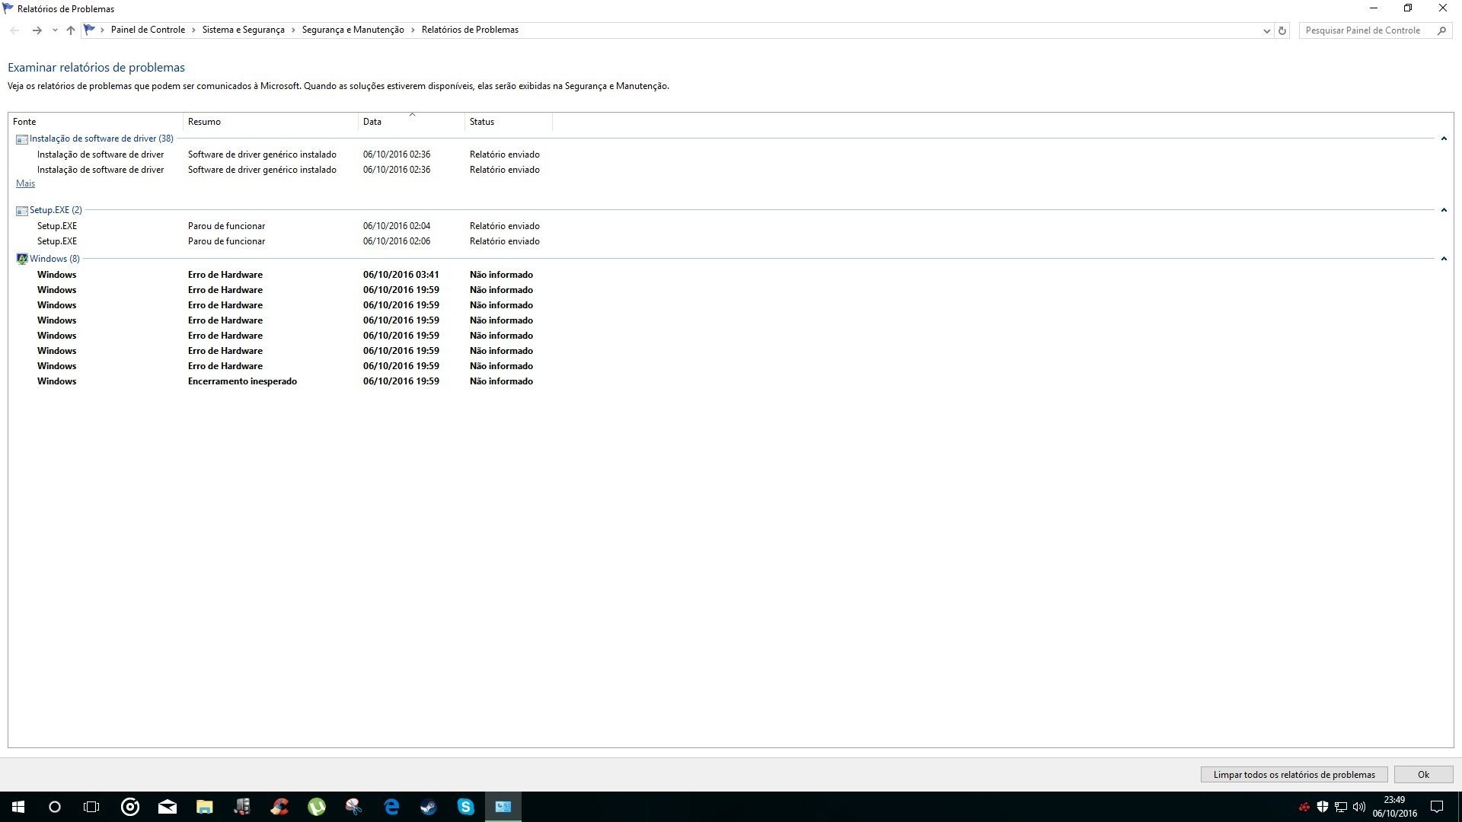The width and height of the screenshot is (1462, 822).
Task: Click the Mais link under driver reports
Action: pos(25,183)
